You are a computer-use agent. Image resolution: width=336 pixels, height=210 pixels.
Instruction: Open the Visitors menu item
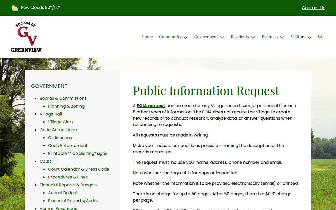pyautogui.click(x=298, y=37)
